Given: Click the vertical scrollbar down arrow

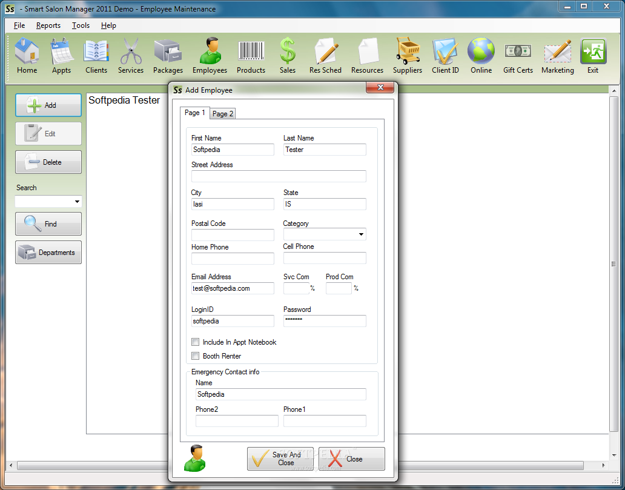Looking at the screenshot, I should pyautogui.click(x=614, y=455).
